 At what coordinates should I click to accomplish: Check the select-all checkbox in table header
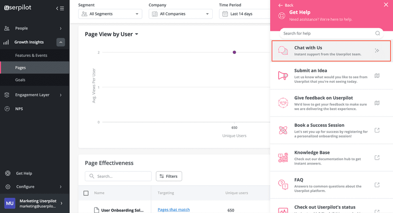click(86, 193)
